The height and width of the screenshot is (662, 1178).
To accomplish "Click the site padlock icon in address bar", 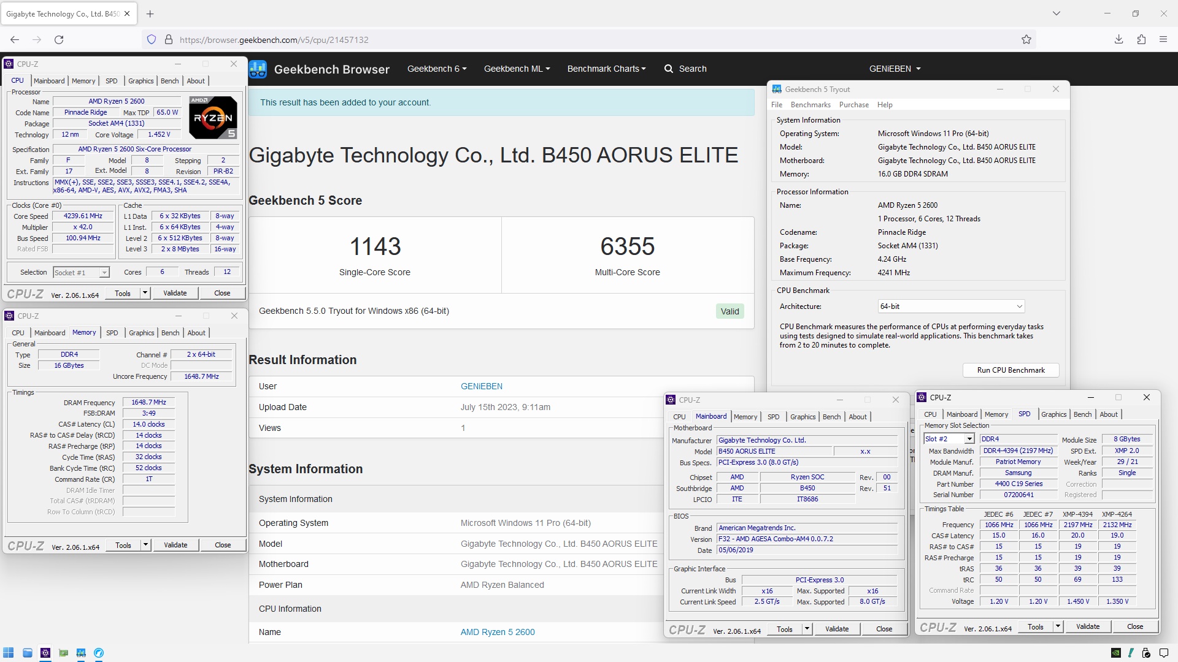I will (x=169, y=40).
